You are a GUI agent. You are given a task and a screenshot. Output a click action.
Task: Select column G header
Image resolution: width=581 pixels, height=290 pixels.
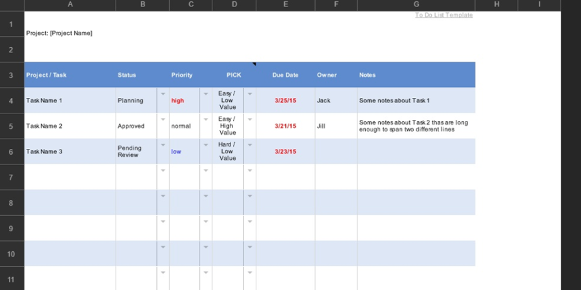click(x=416, y=5)
